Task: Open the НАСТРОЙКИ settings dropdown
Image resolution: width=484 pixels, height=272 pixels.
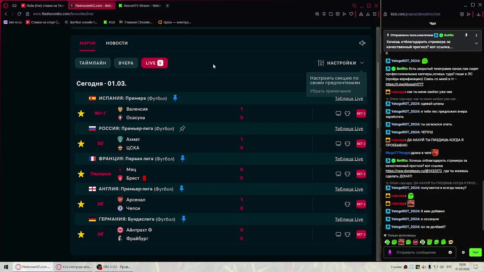Action: click(x=341, y=63)
